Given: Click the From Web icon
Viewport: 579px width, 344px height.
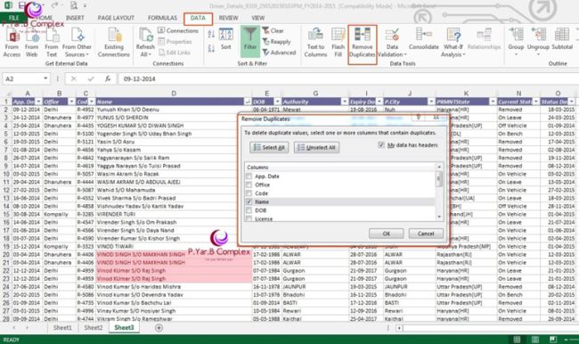Looking at the screenshot, I should click(32, 37).
